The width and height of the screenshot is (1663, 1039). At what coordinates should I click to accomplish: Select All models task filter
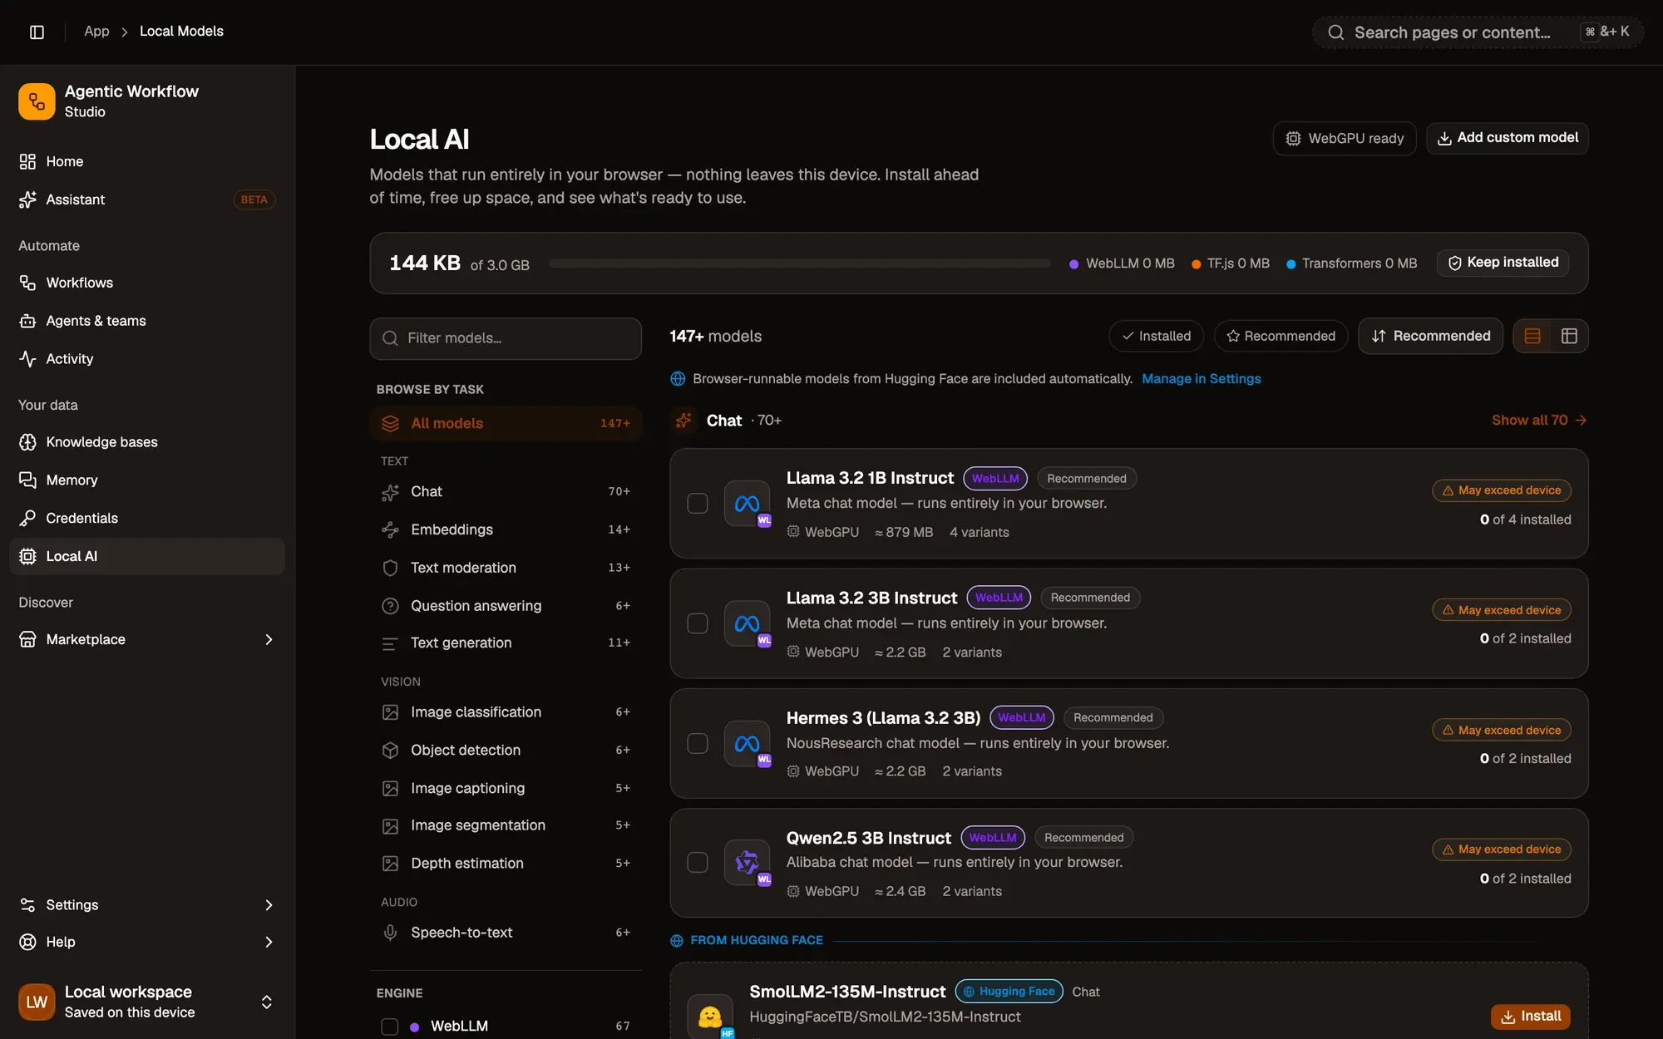point(506,423)
